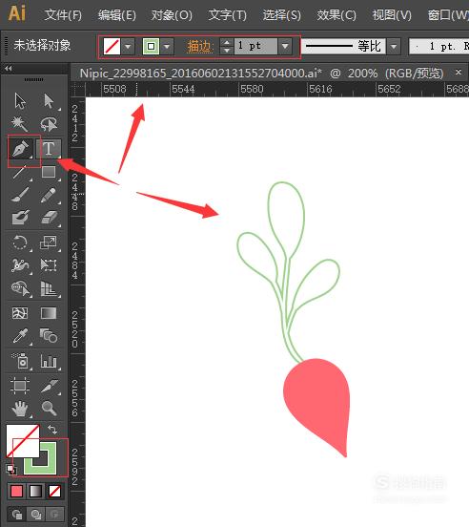This screenshot has height=527, width=469.
Task: Open fill swatch dropdown arrow
Action: point(128,46)
